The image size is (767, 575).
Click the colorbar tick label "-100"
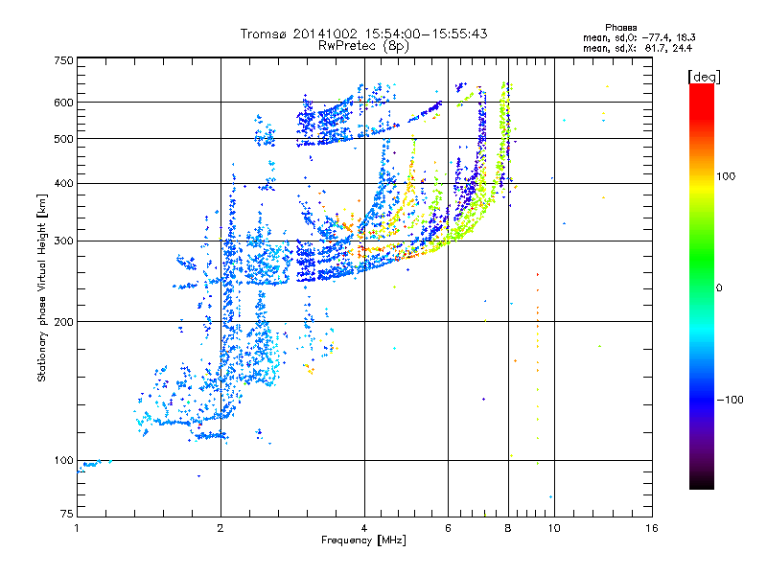coord(730,400)
